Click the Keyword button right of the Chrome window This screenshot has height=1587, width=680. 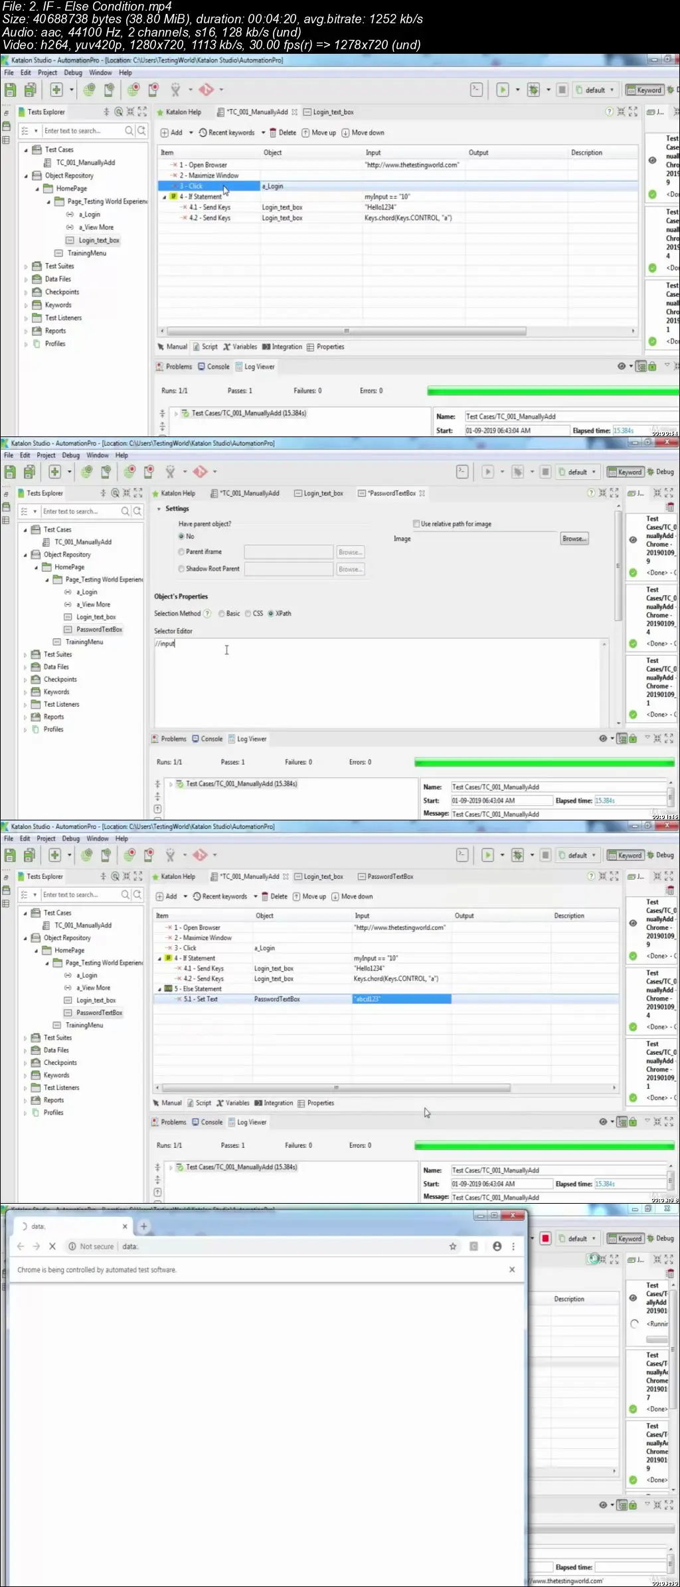click(625, 1238)
